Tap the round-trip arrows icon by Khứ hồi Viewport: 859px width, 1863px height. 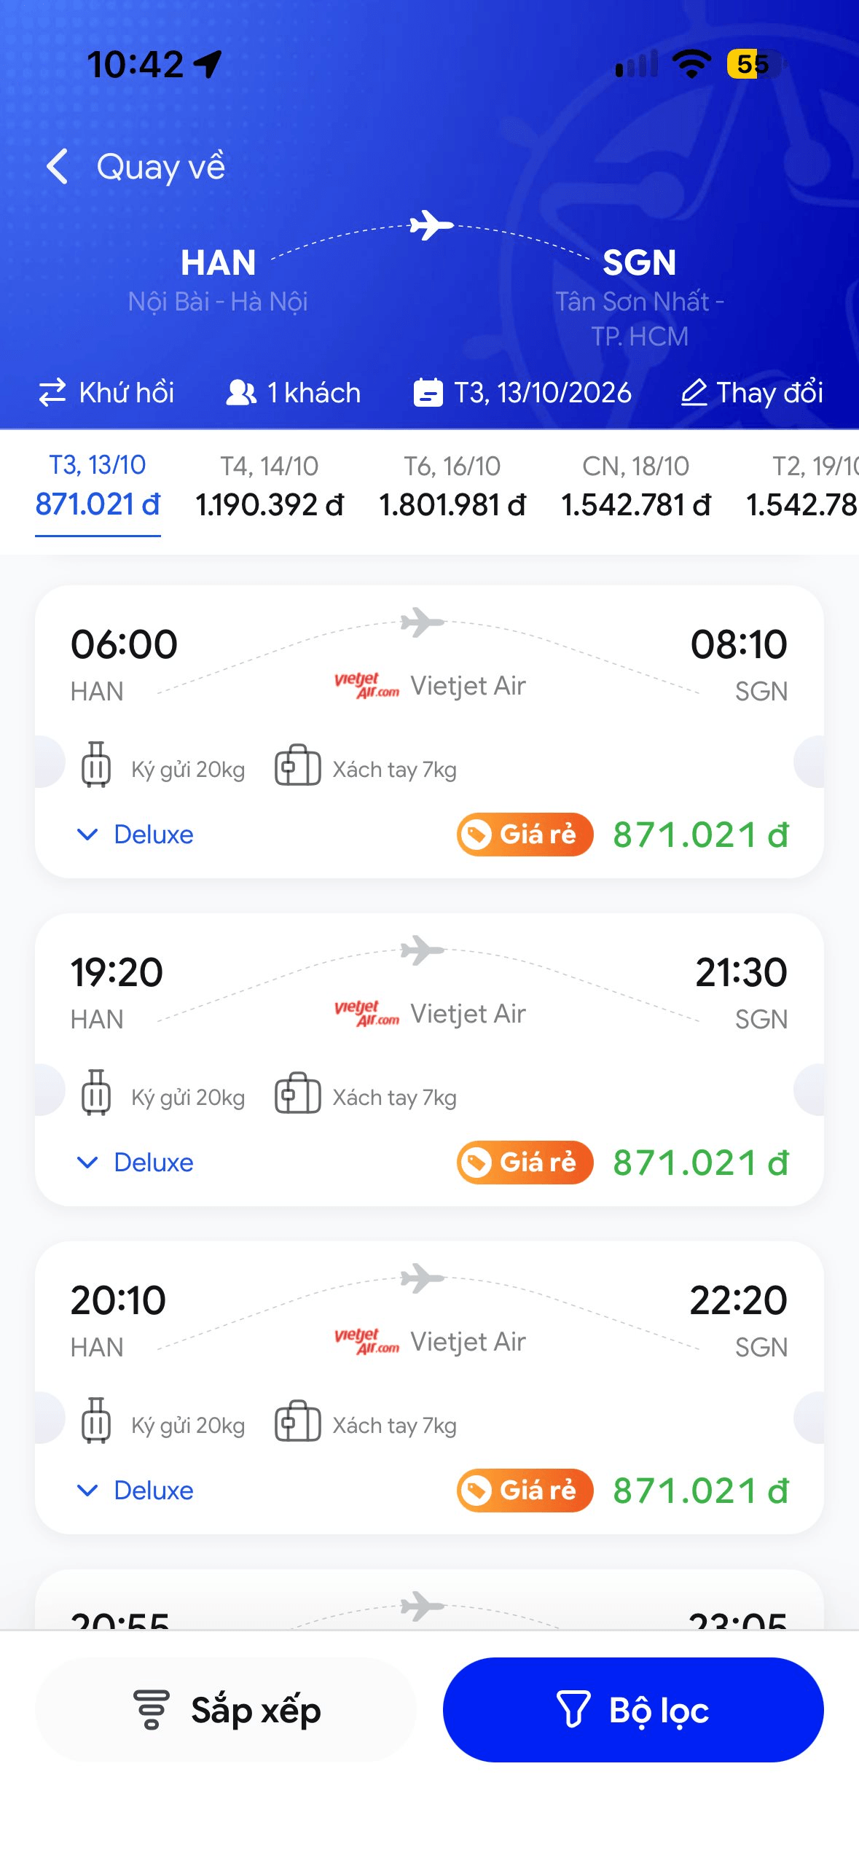click(52, 392)
